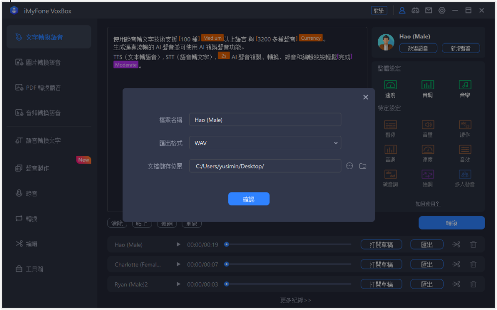Open the user account icon

pos(402,10)
